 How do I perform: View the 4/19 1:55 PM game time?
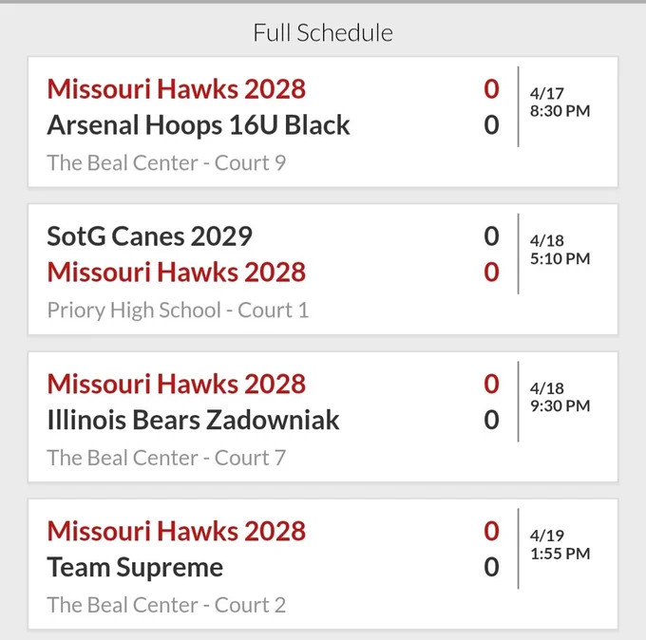[x=560, y=544]
